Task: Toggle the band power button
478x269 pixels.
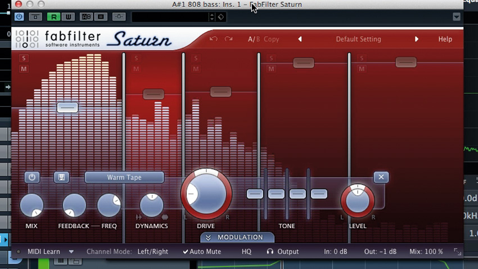Action: coord(32,177)
